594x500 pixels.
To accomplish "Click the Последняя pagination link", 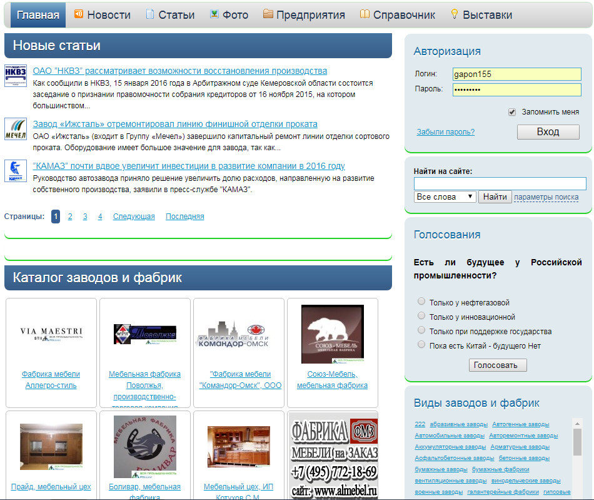I will click(x=185, y=217).
